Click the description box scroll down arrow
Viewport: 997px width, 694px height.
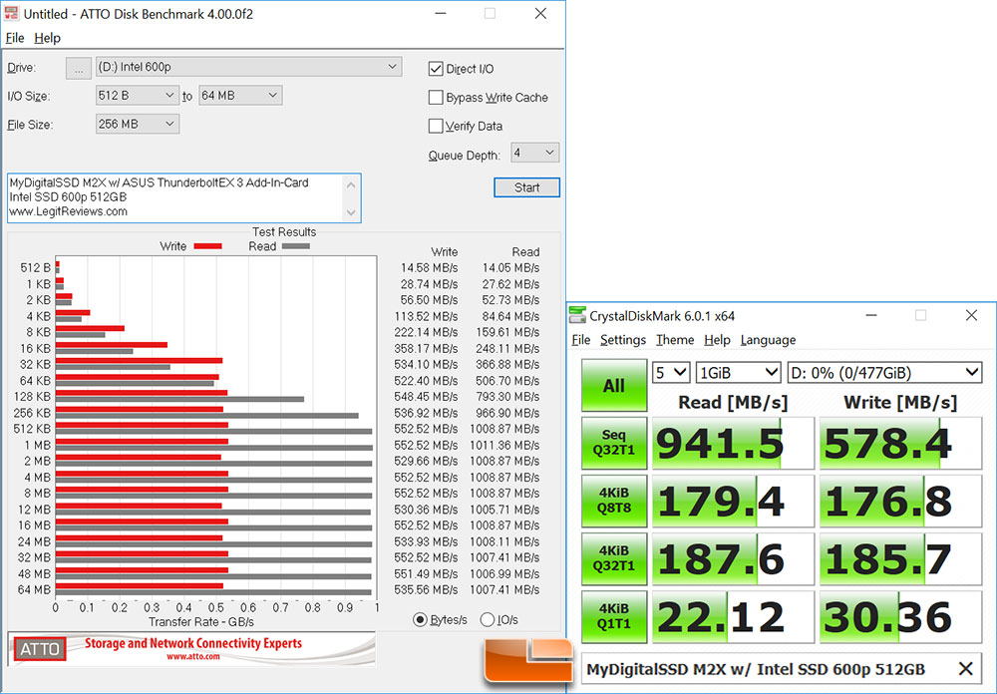click(x=351, y=212)
